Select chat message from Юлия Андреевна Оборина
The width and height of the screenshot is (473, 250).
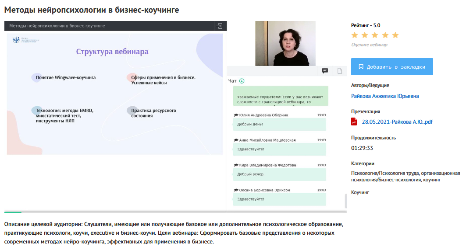pos(280,124)
